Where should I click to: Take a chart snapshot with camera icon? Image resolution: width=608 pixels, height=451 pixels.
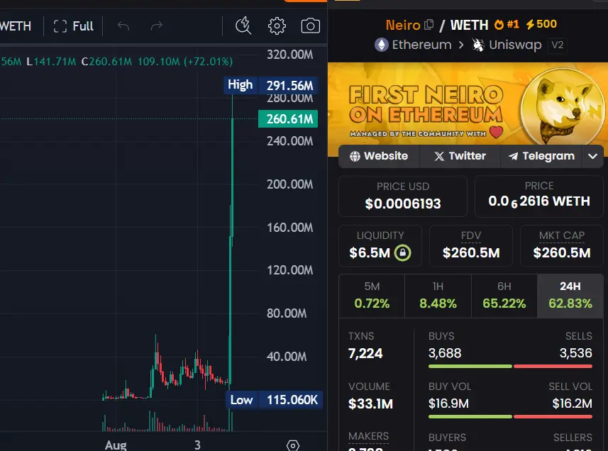[x=311, y=26]
